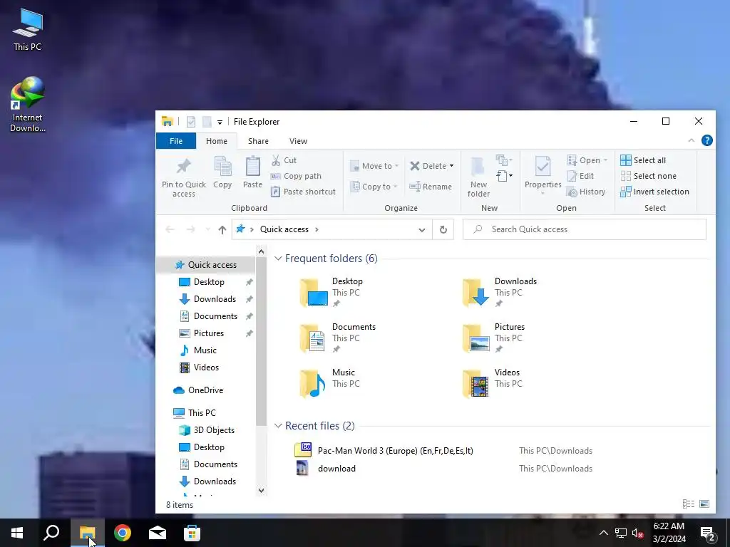Image resolution: width=730 pixels, height=547 pixels.
Task: Select Music under Quick access in navigation pane
Action: pos(198,350)
